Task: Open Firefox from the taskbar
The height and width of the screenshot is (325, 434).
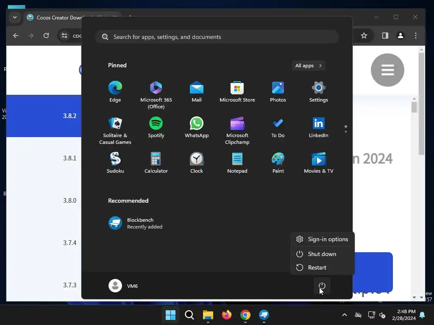Action: [227, 315]
